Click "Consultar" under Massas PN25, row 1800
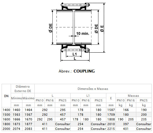 pos(144,124)
